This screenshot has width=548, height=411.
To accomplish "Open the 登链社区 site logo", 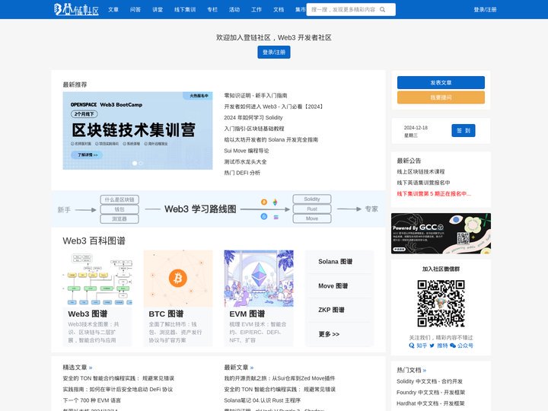I will 76,9.
